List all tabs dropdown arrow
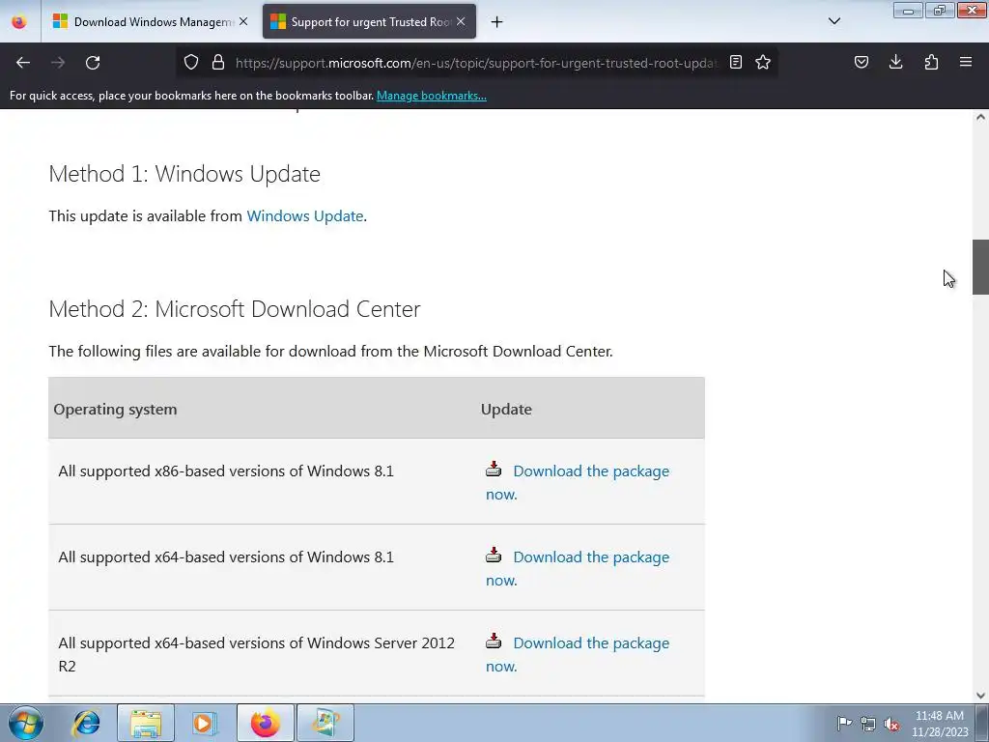 coord(834,21)
